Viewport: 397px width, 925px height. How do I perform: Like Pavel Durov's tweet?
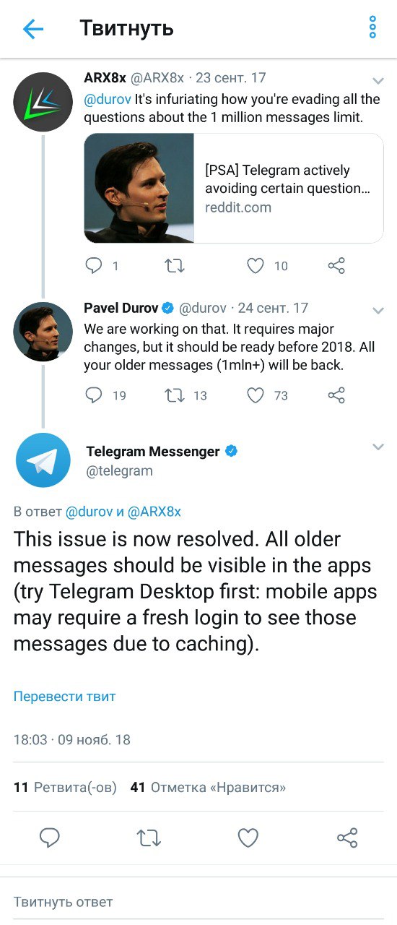[x=256, y=395]
